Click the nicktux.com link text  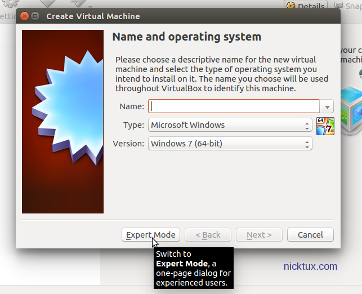pos(310,266)
